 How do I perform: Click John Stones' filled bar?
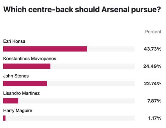coord(25,84)
